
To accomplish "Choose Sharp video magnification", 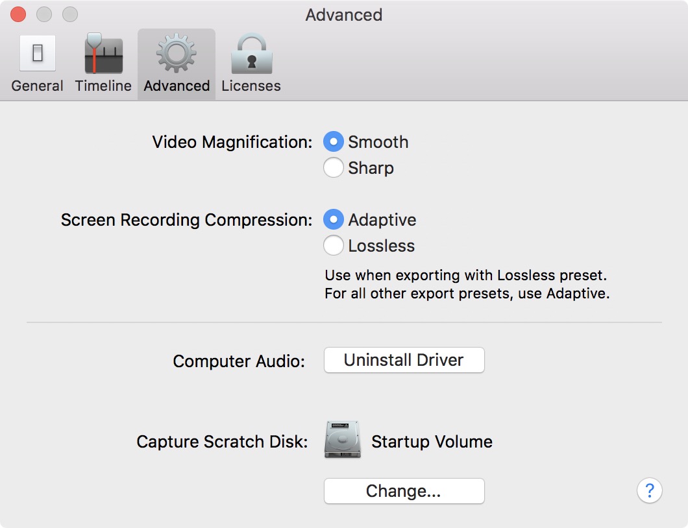I will [x=334, y=168].
